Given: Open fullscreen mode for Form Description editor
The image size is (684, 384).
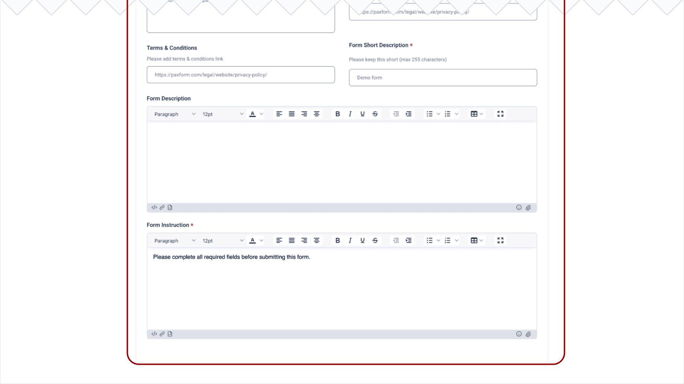Looking at the screenshot, I should coord(500,114).
